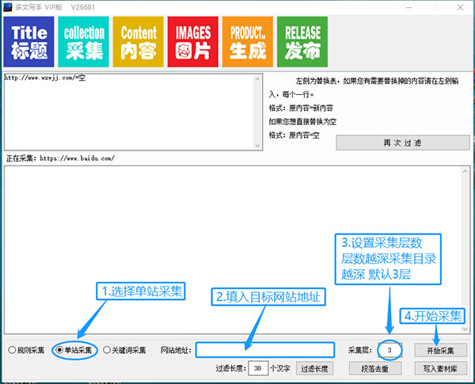475x384 pixels.
Task: Click the replacement table scrollbar up arrow
Action: pyautogui.click(x=257, y=79)
